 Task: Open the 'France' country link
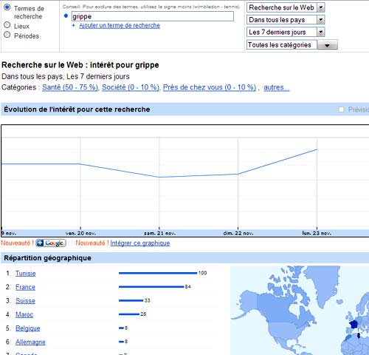25,287
